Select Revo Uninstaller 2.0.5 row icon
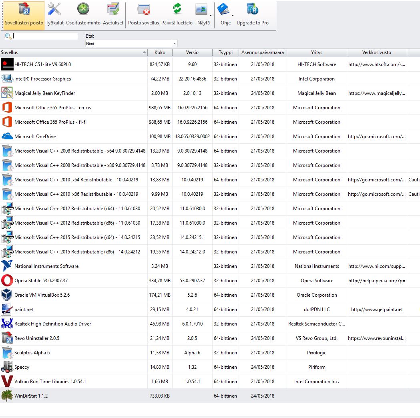This screenshot has height=418, width=420. [8, 338]
